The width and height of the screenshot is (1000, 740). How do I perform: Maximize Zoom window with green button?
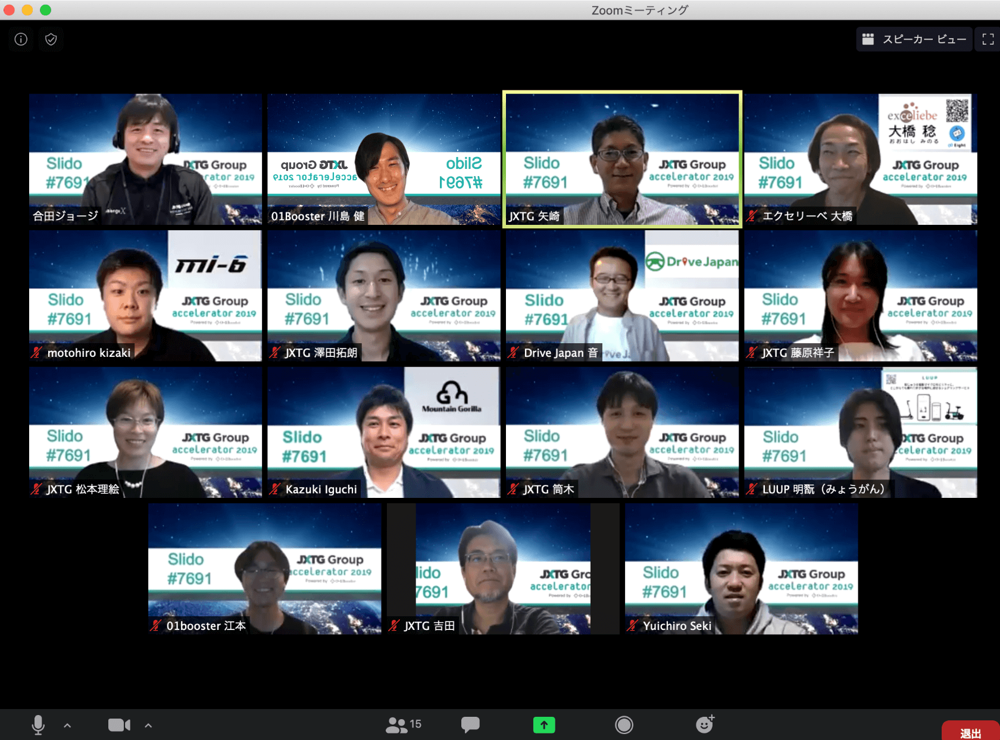pyautogui.click(x=46, y=10)
